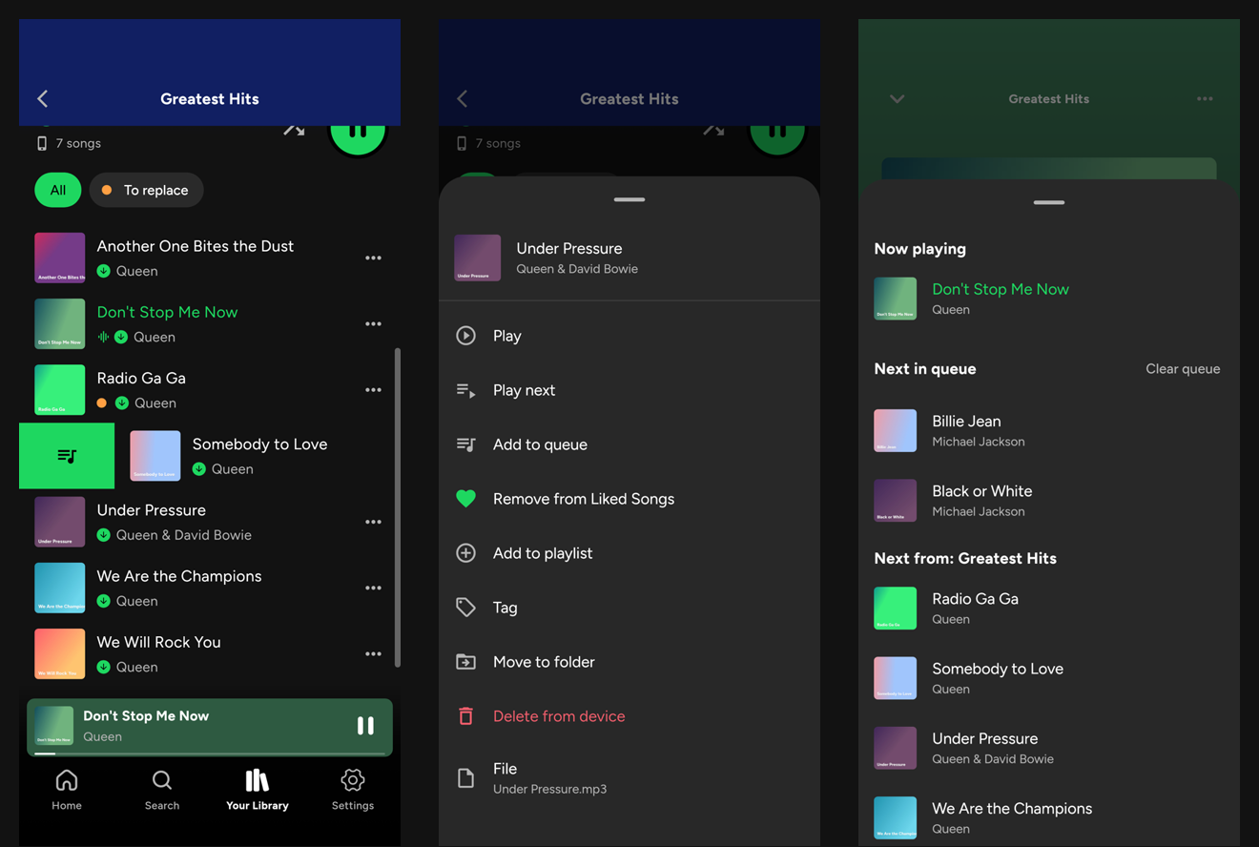Select Your Library in bottom navigation

coord(258,790)
